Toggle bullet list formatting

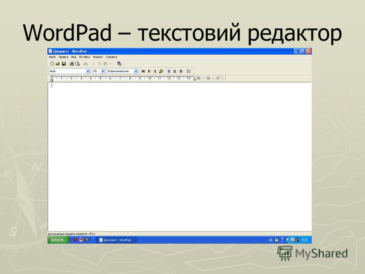[189, 71]
